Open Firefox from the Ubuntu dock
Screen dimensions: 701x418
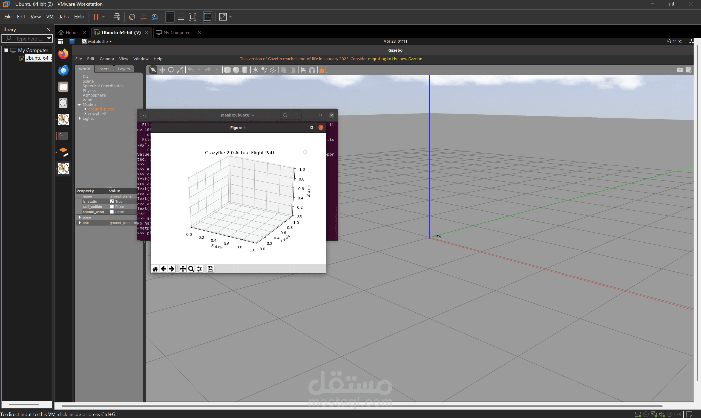(x=63, y=54)
